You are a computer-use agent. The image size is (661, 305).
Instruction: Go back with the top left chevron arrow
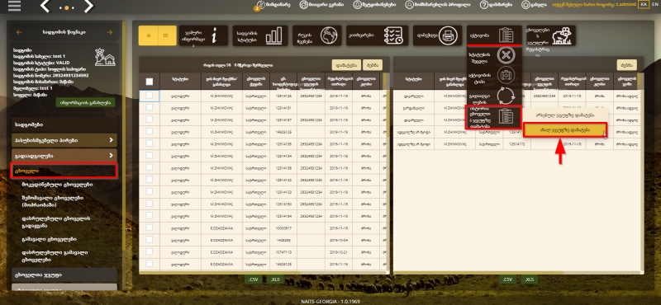click(x=45, y=6)
